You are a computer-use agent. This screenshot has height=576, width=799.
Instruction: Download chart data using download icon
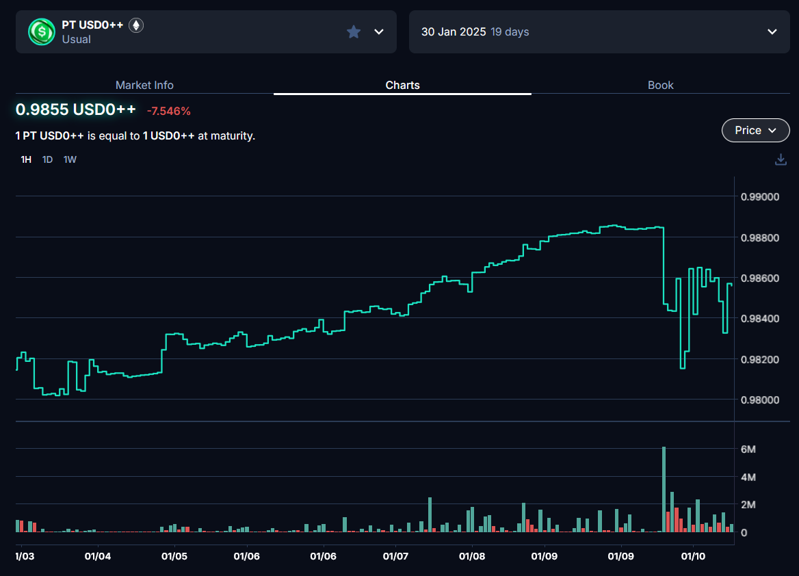coord(781,159)
